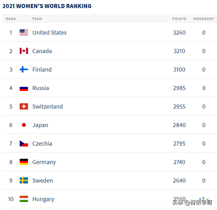The height and width of the screenshot is (210, 217).
Task: Click the 2021 Women's World Ranking heading
Action: pos(47,6)
